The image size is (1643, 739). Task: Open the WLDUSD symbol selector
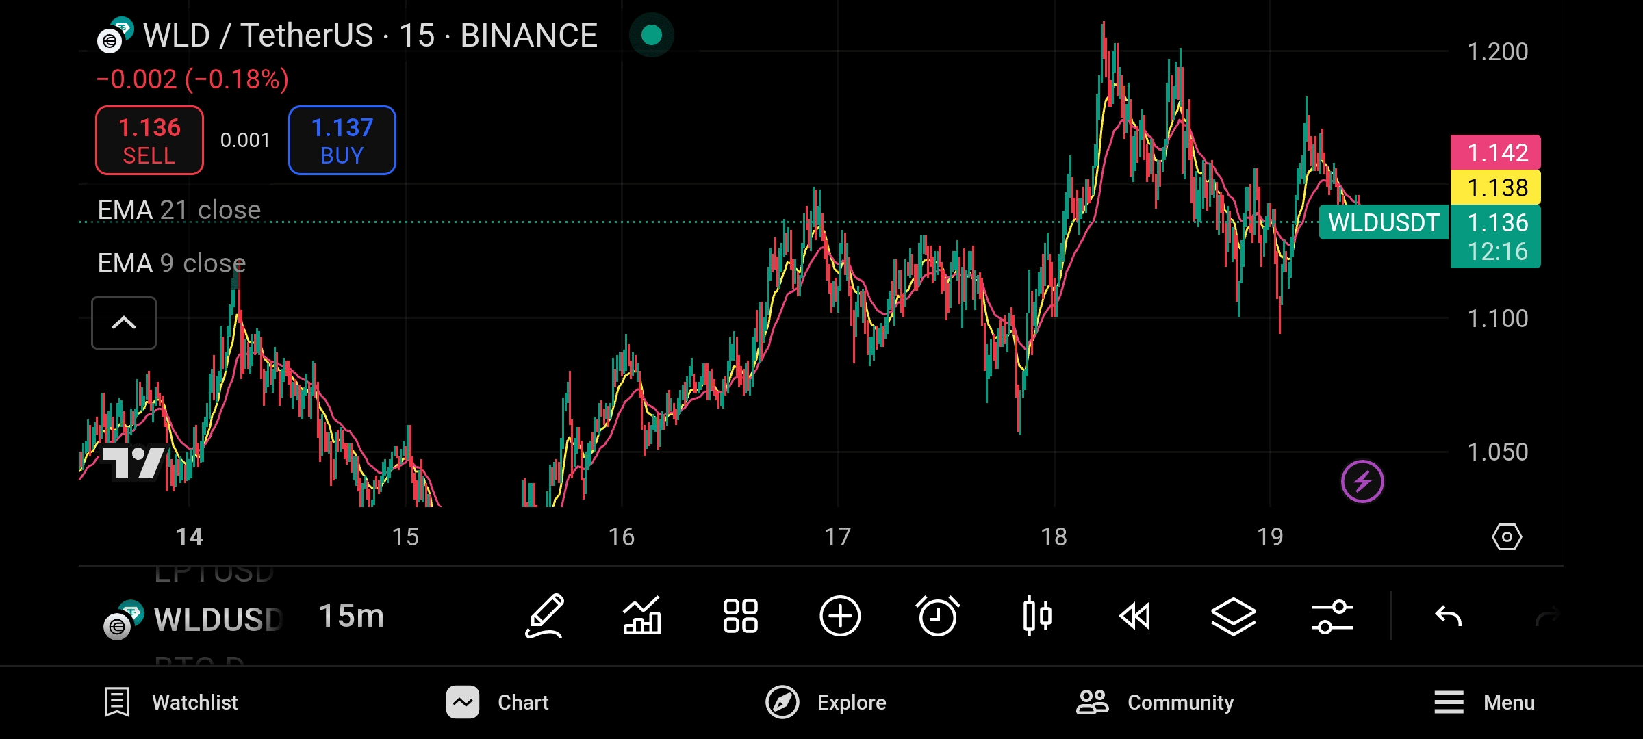click(x=194, y=619)
